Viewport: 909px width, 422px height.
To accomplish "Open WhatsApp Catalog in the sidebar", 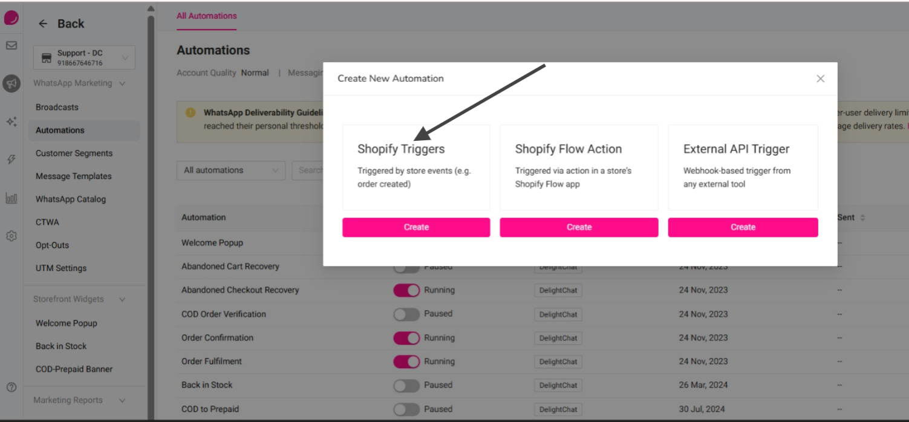I will 70,199.
